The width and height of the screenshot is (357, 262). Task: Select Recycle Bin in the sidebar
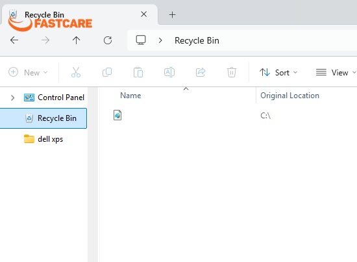click(43, 118)
